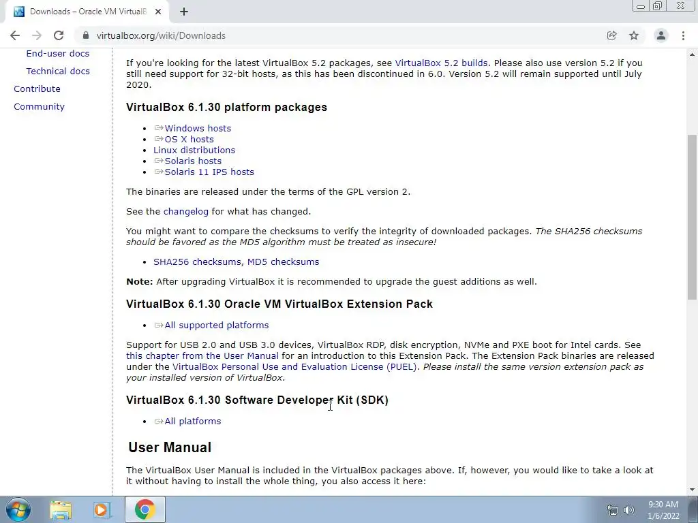Image resolution: width=698 pixels, height=523 pixels.
Task: Open the Technical docs sidebar link
Action: 58,71
